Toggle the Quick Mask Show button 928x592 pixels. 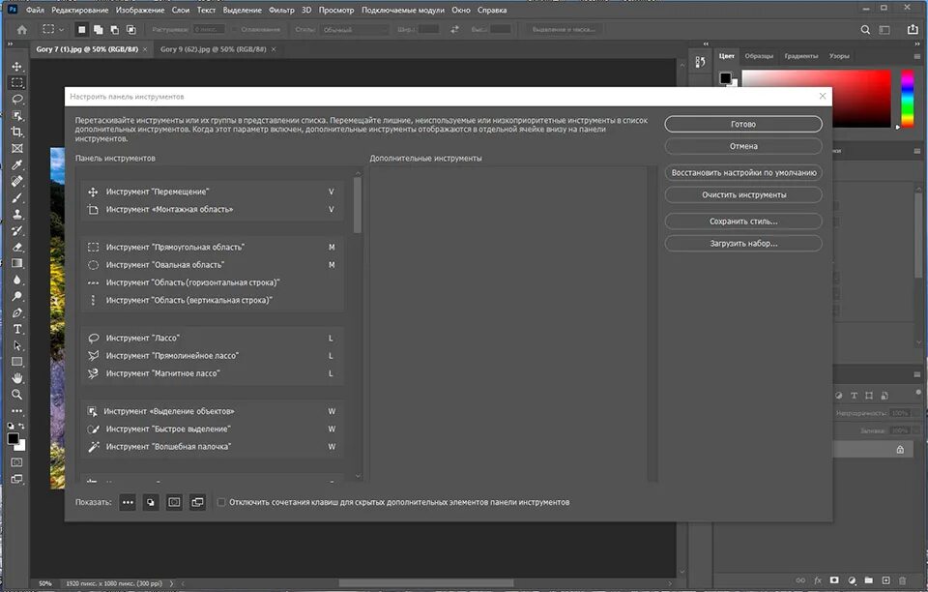tap(174, 502)
